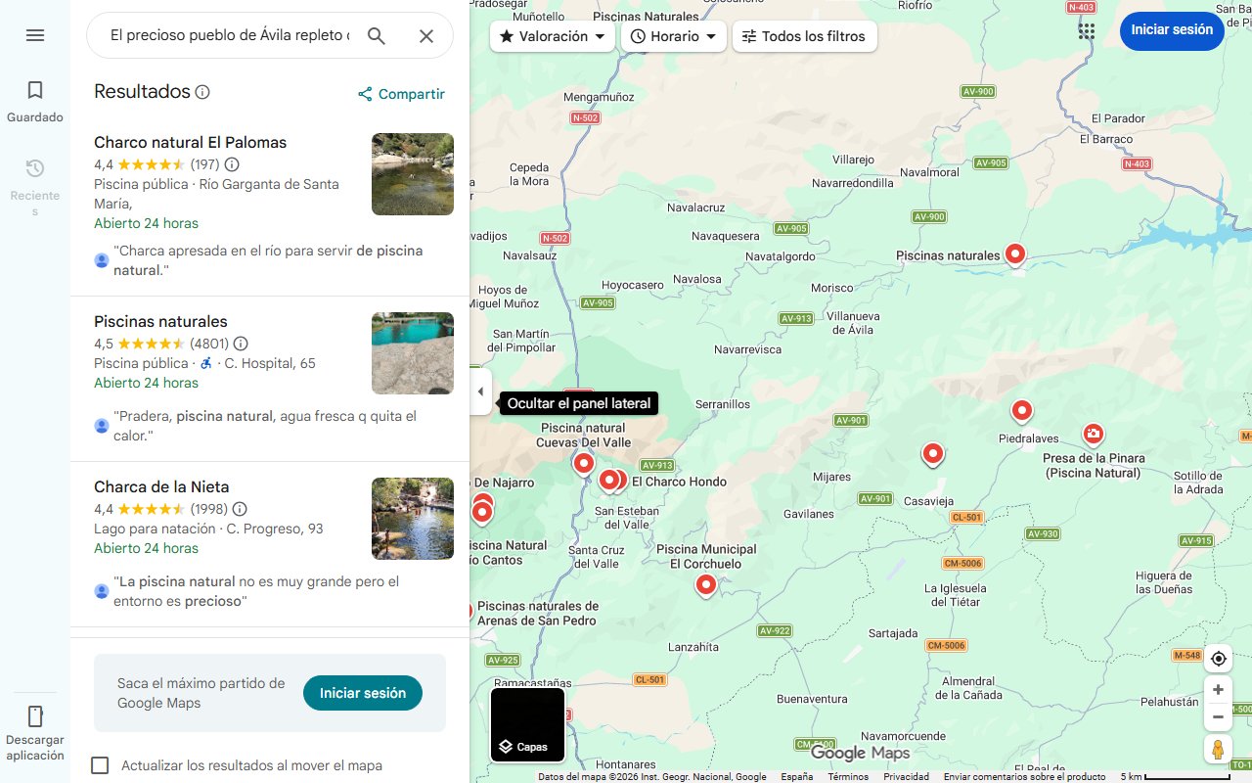
Task: Click the my location target icon
Action: tap(1218, 659)
